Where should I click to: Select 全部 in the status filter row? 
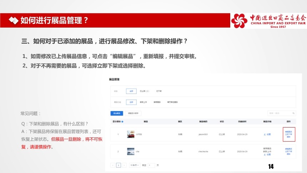point(131,91)
